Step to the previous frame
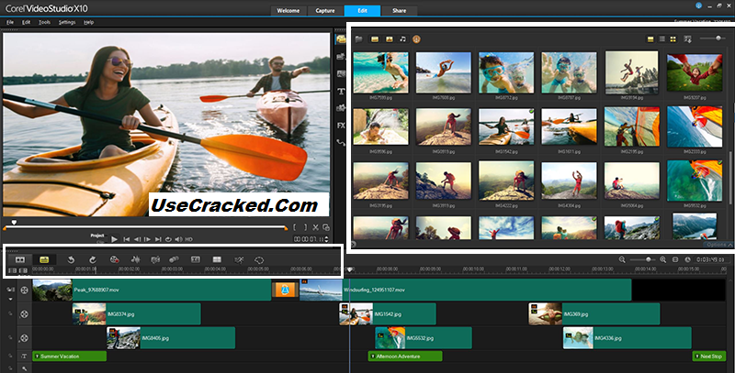This screenshot has width=735, height=373. (x=137, y=239)
